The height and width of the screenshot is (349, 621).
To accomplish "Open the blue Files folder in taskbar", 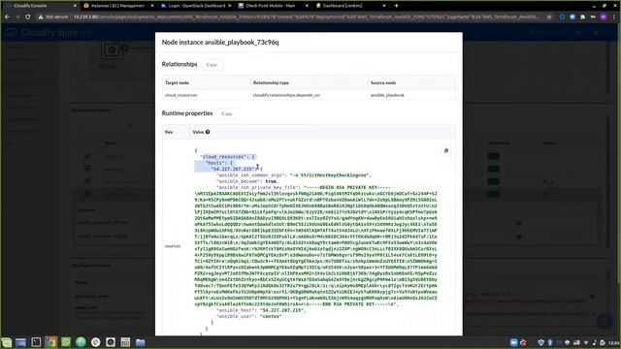I will pyautogui.click(x=140, y=342).
